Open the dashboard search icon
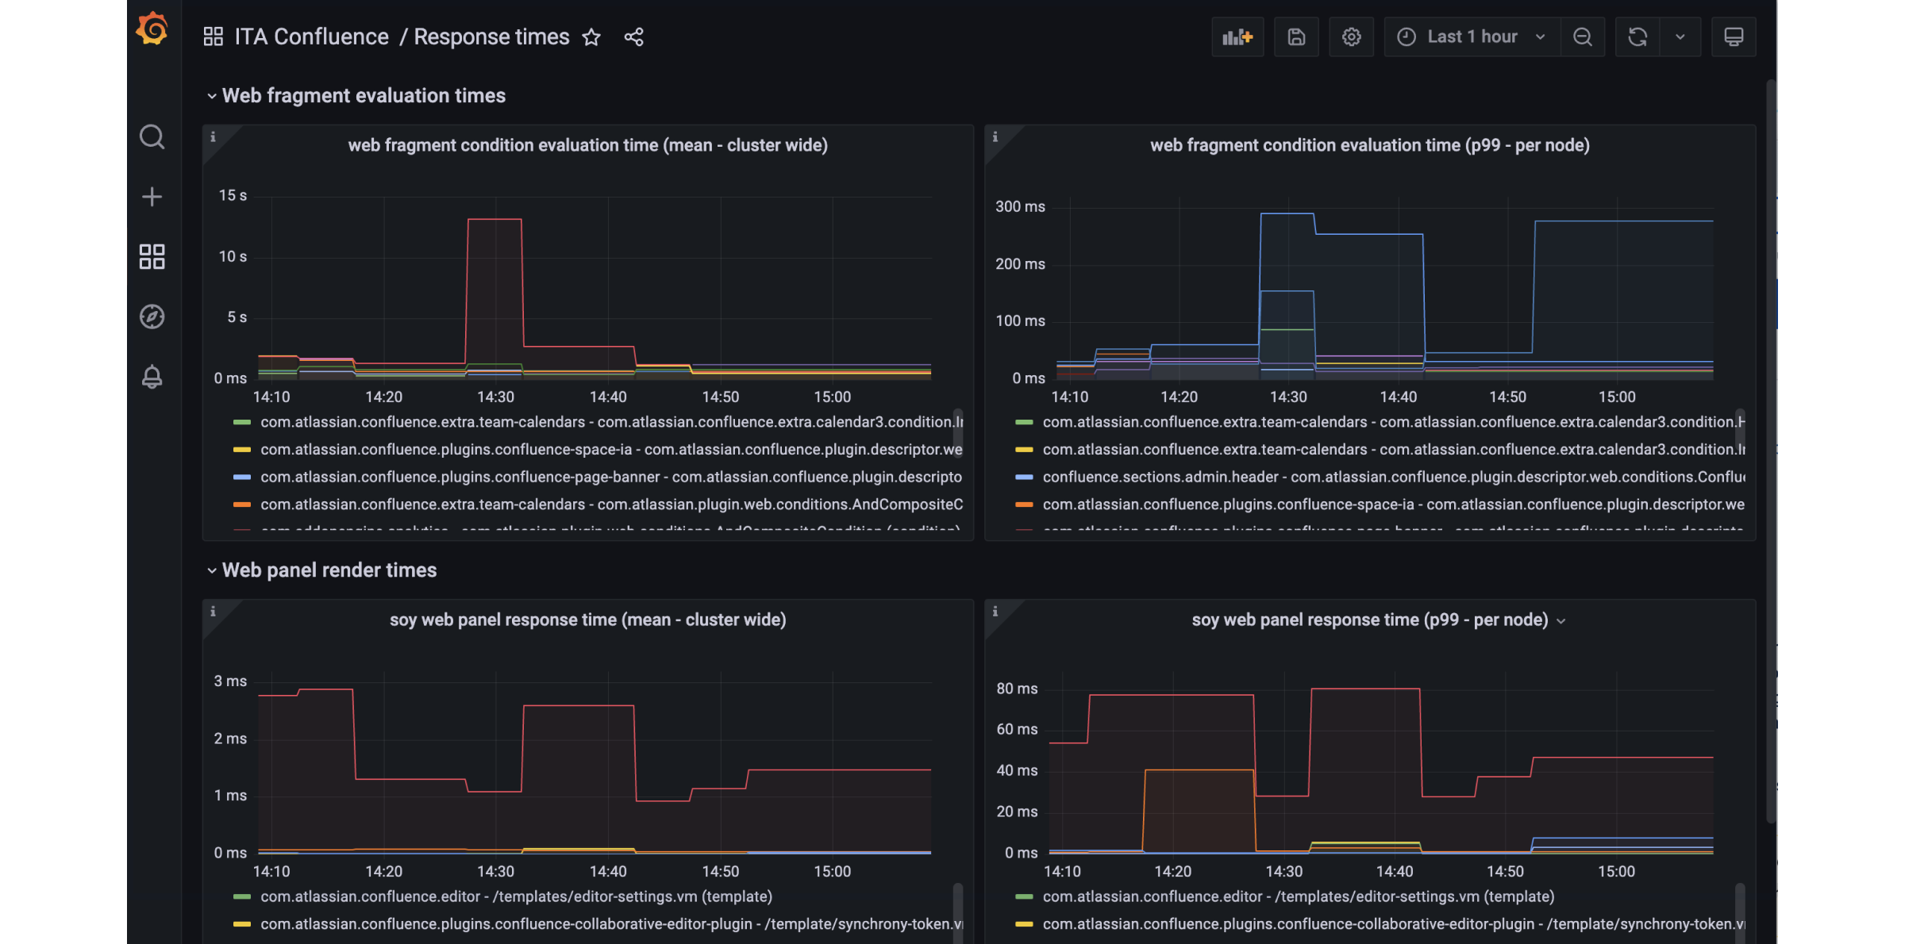The image size is (1905, 944). (x=152, y=136)
